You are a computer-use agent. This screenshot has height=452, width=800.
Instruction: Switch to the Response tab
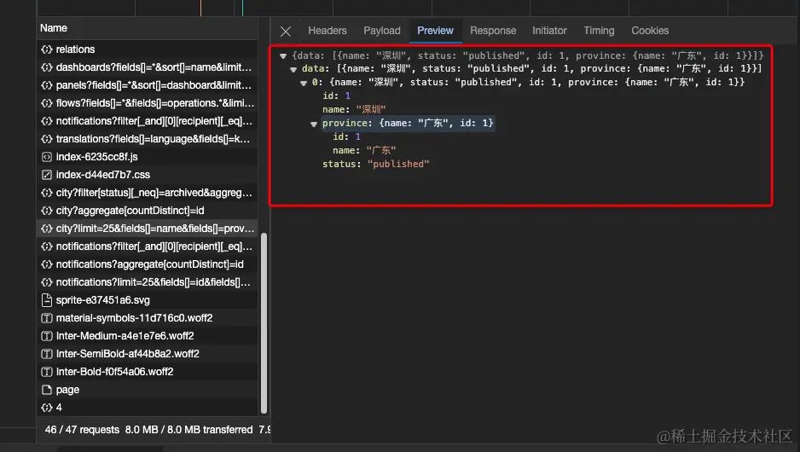(x=493, y=31)
